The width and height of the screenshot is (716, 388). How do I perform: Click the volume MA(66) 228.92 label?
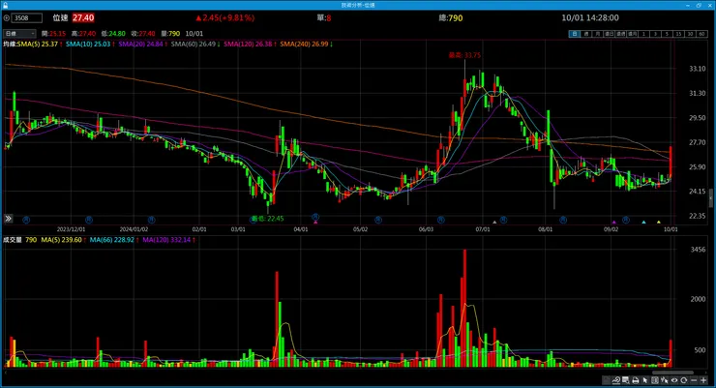click(x=114, y=240)
